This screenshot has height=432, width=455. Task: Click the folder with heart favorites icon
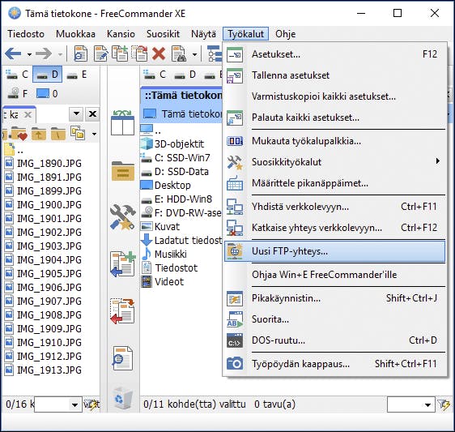(19, 134)
